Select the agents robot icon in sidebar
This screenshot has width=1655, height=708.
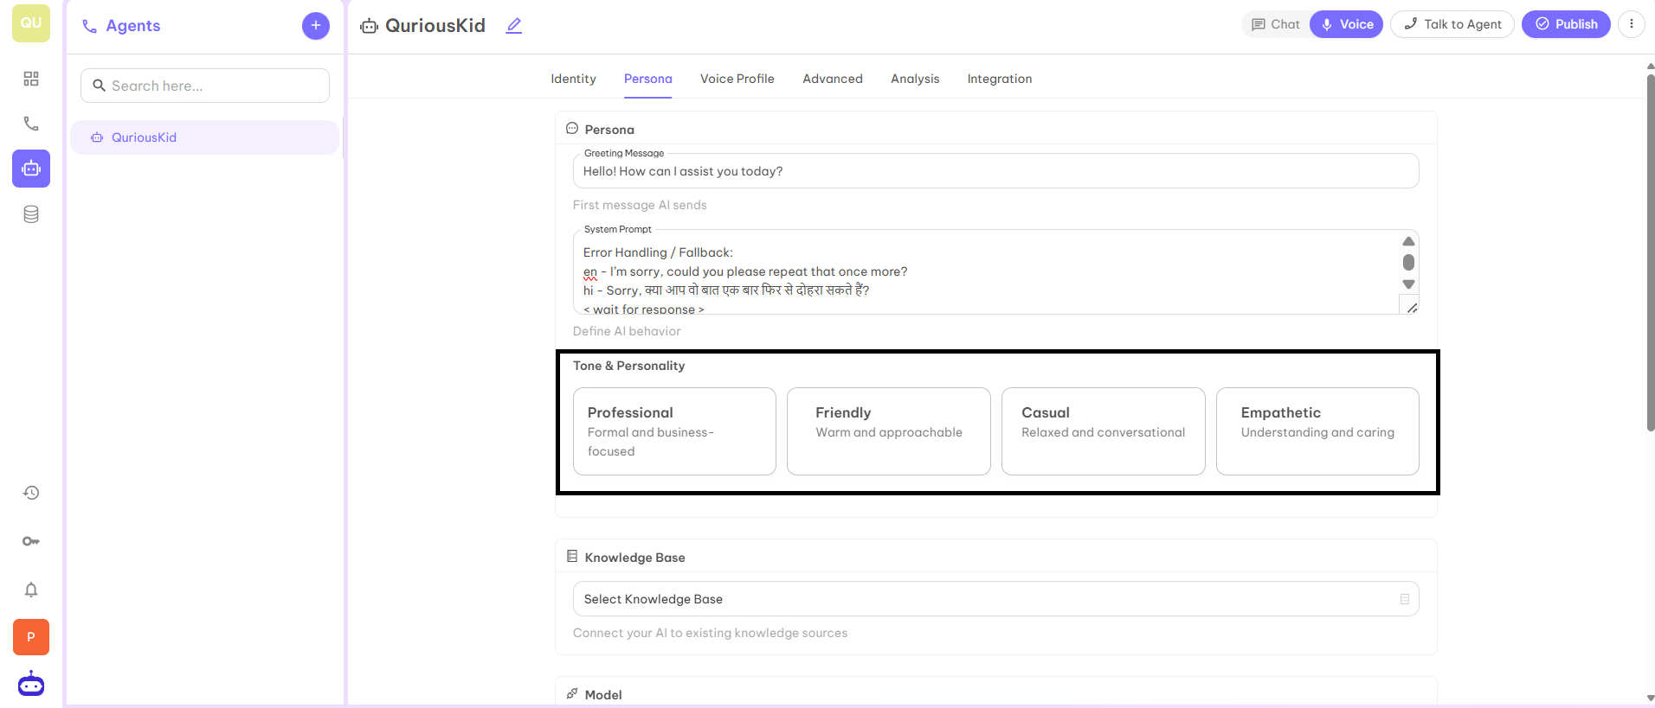pos(31,169)
